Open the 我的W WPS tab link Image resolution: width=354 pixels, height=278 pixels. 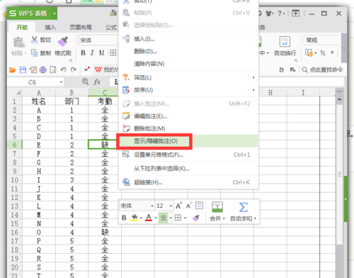(106, 69)
